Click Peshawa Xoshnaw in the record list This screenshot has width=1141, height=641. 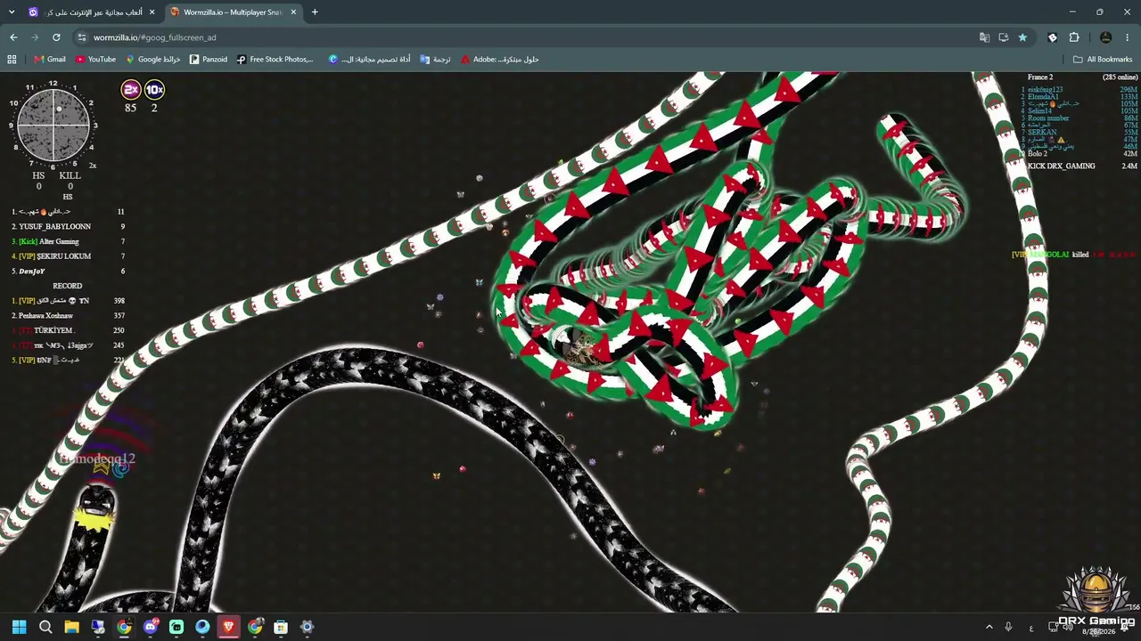point(45,316)
